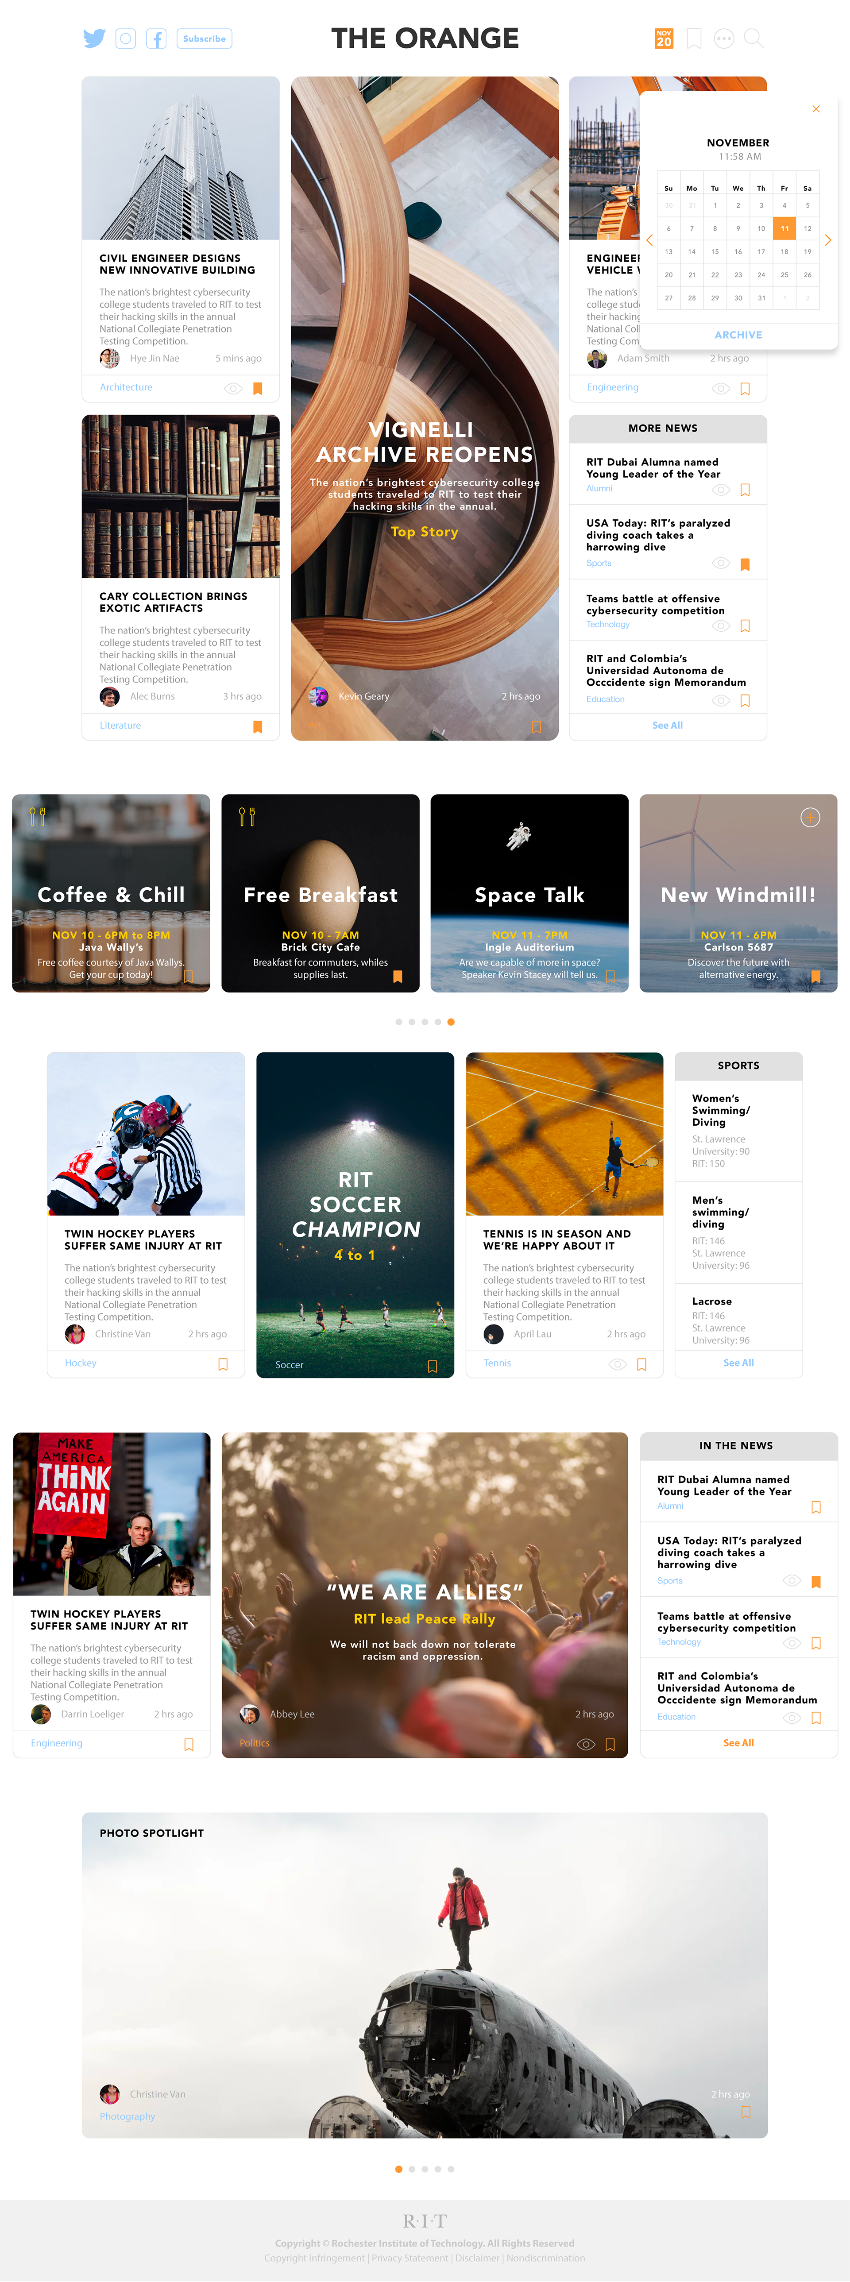Expand See All under More News

click(668, 726)
